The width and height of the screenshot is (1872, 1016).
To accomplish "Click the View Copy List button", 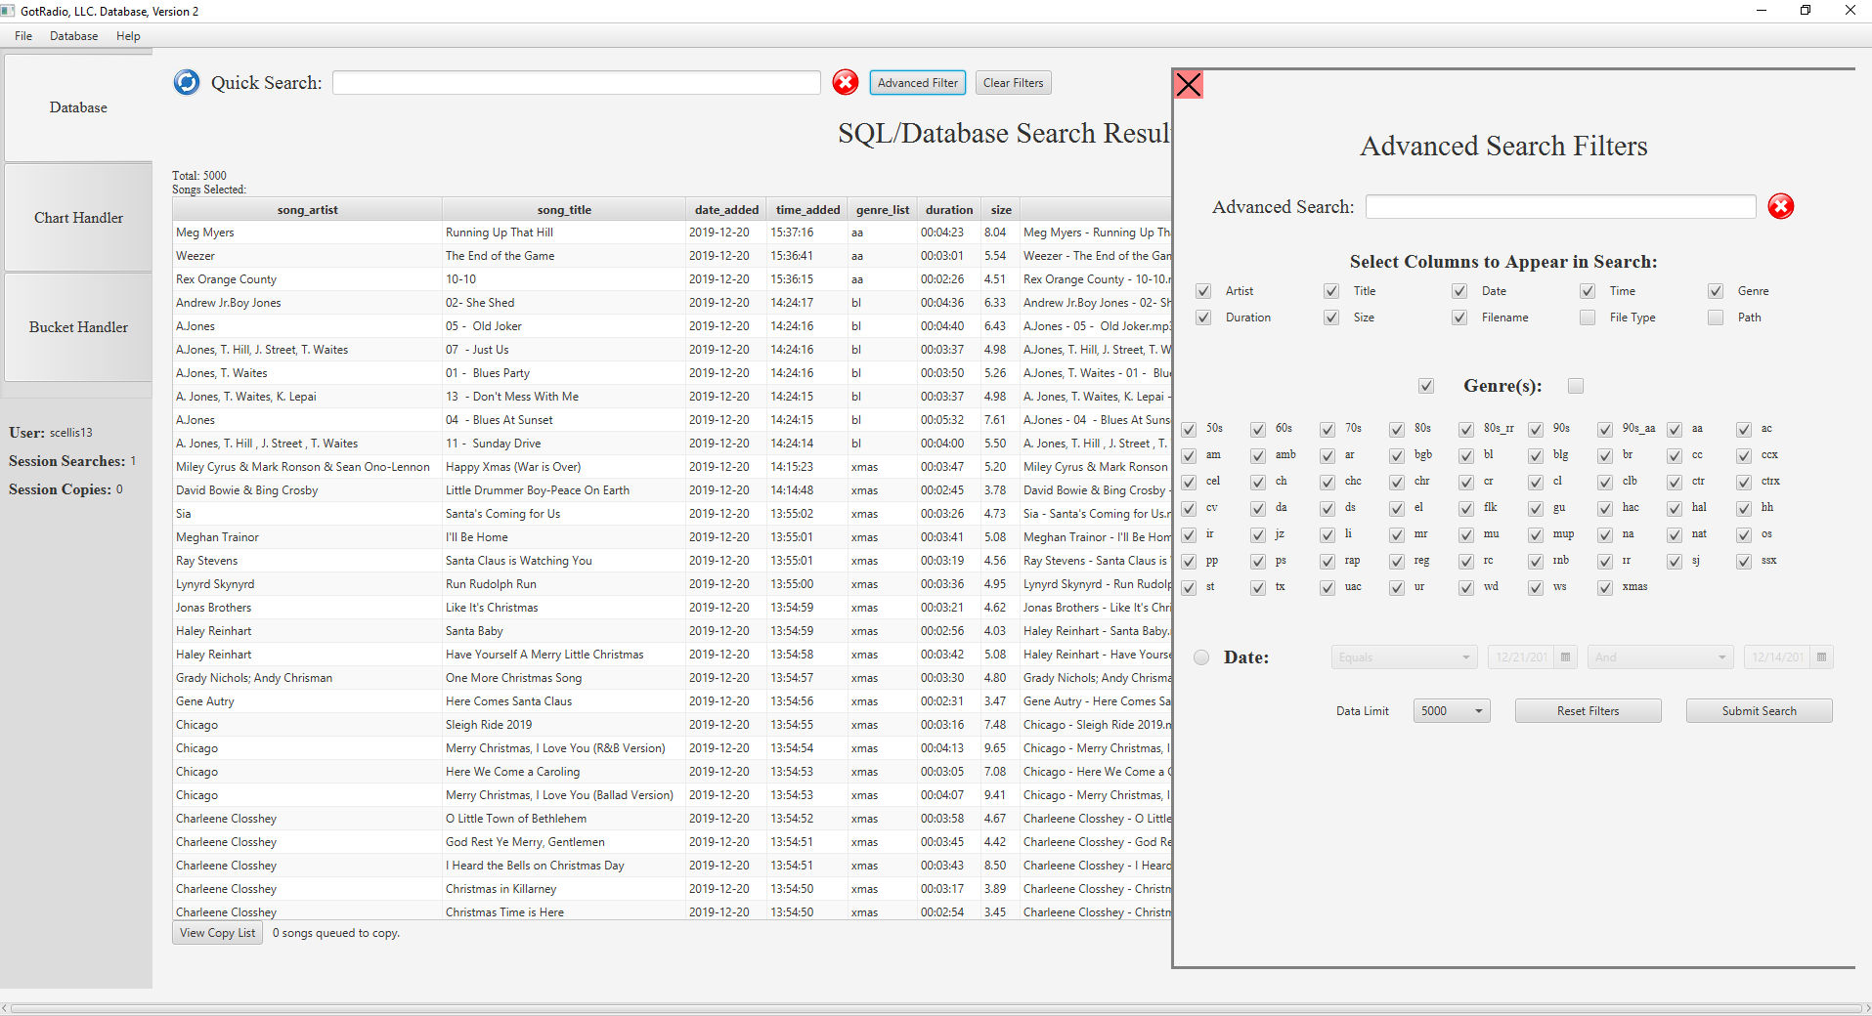I will click(216, 932).
